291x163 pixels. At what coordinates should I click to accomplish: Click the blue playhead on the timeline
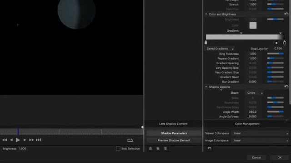point(18,131)
